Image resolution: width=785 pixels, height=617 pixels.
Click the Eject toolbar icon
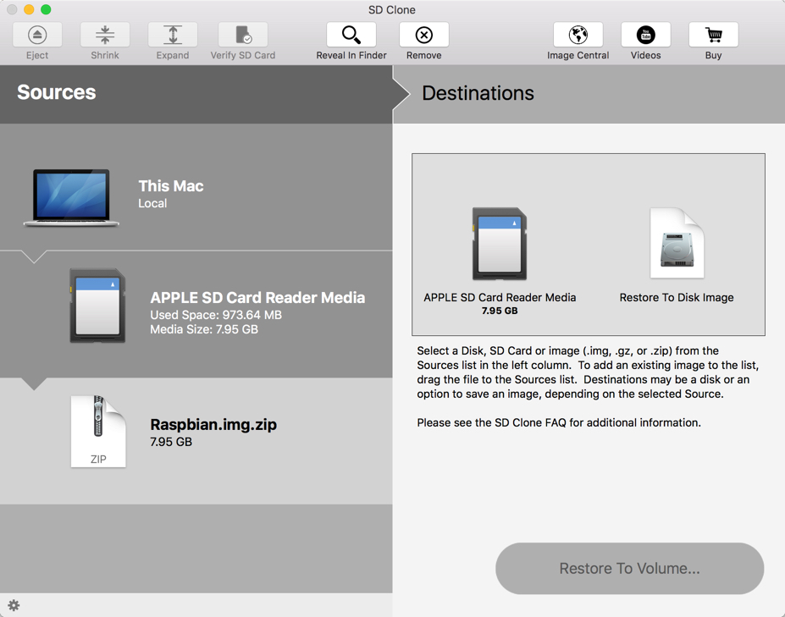(37, 35)
